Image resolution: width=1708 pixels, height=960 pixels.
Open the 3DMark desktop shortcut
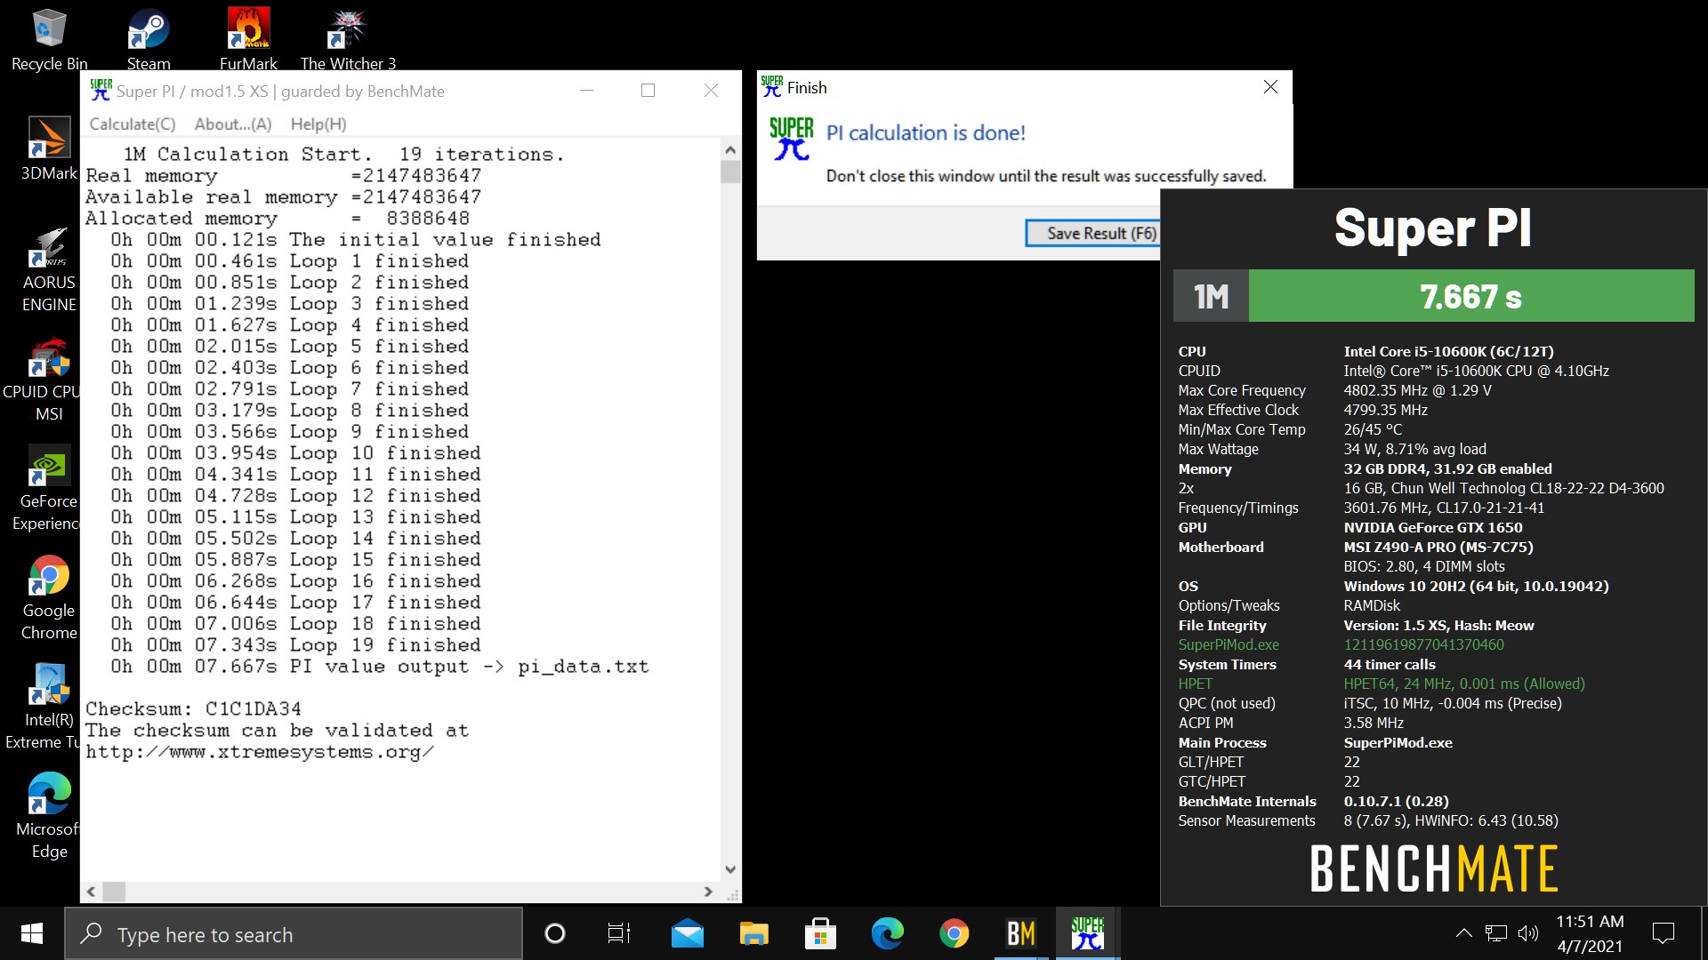(49, 149)
